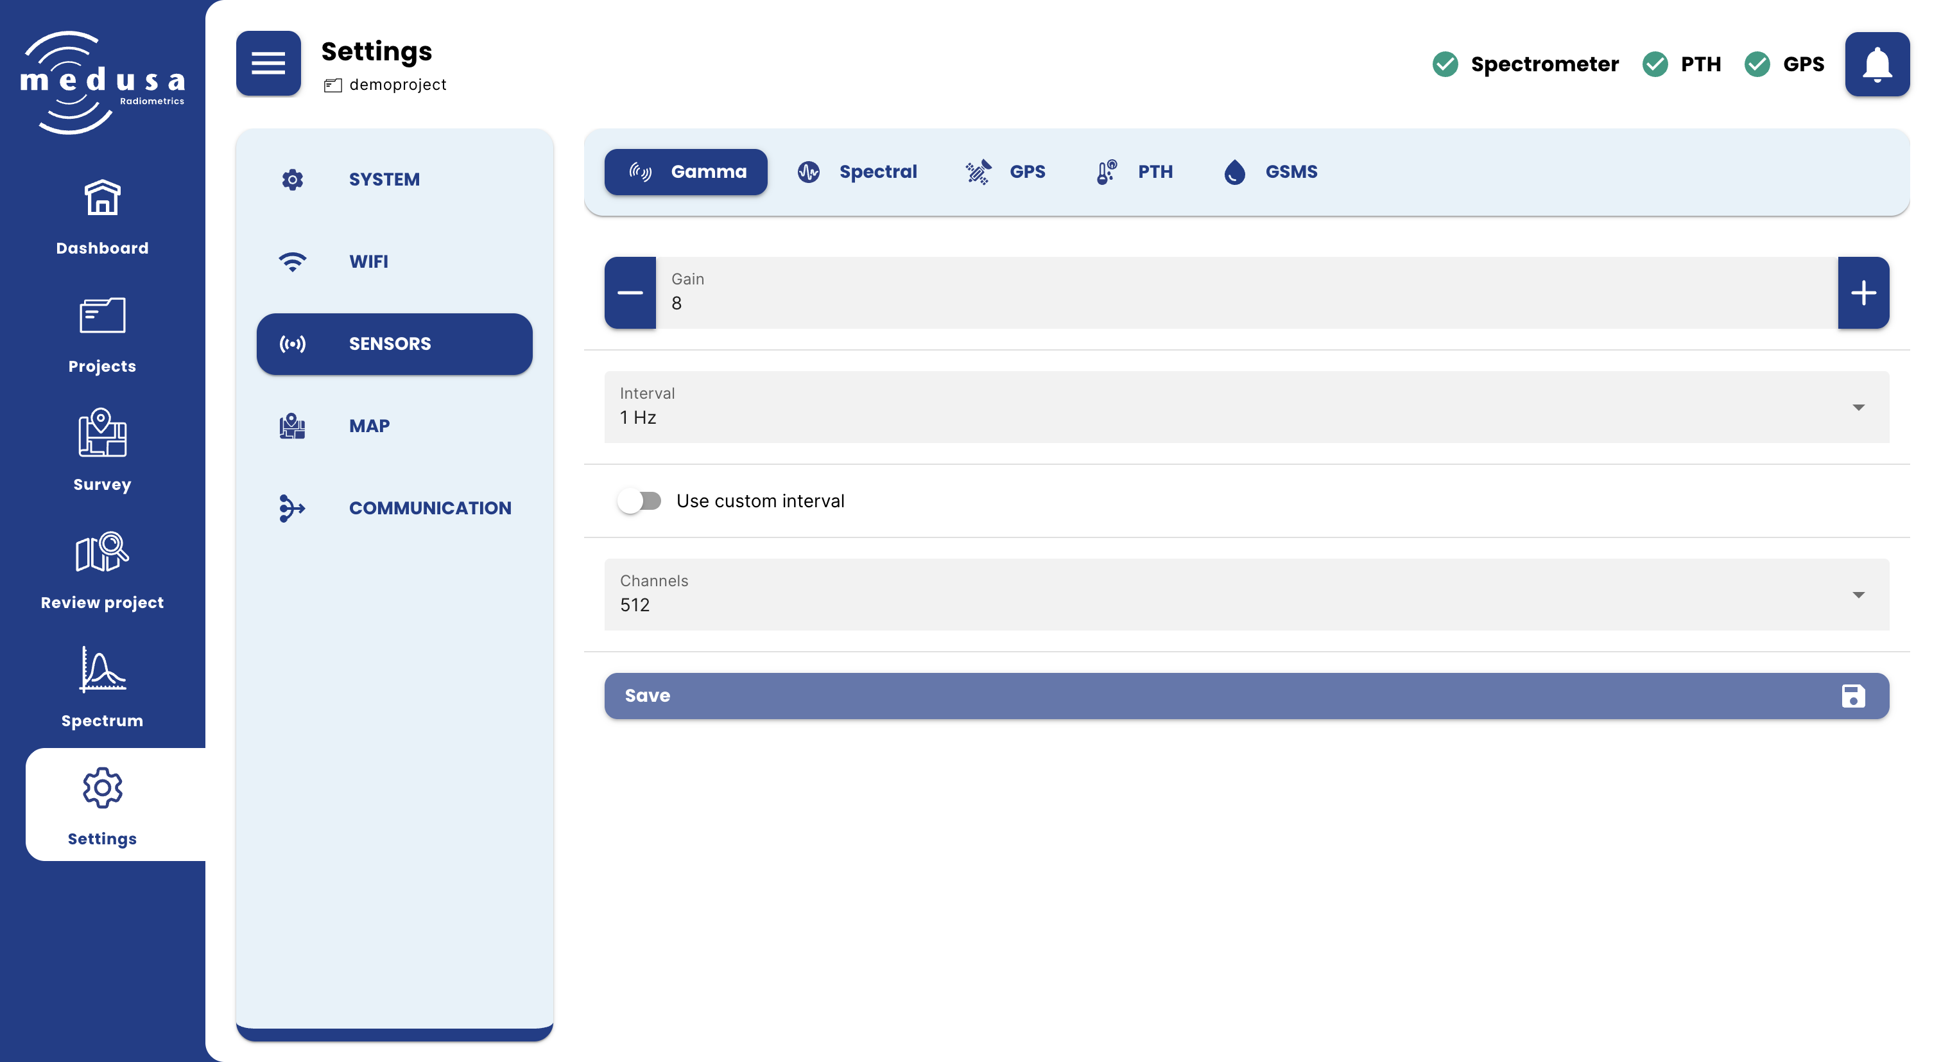Click the Gain value field
The width and height of the screenshot is (1941, 1062).
click(x=1247, y=292)
